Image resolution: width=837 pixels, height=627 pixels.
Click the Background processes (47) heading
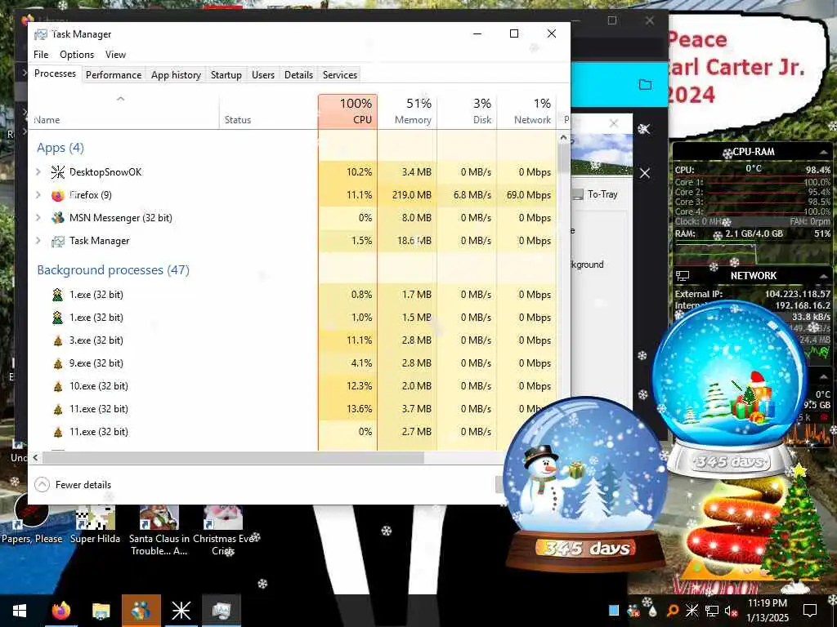point(113,270)
